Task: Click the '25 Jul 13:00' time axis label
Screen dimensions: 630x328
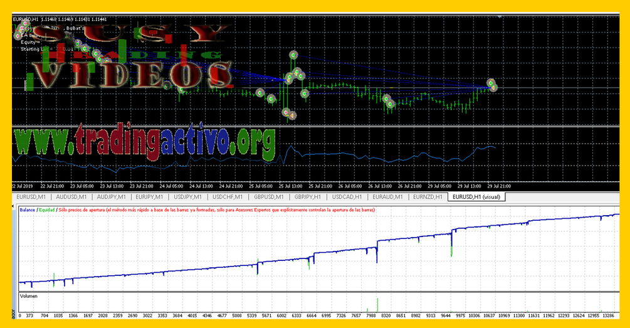Action: tap(290, 186)
